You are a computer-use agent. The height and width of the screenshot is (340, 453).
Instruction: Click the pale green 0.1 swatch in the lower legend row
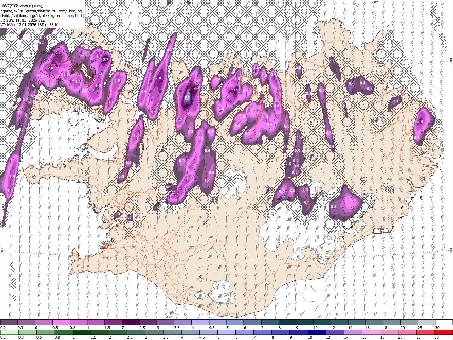pyautogui.click(x=9, y=332)
